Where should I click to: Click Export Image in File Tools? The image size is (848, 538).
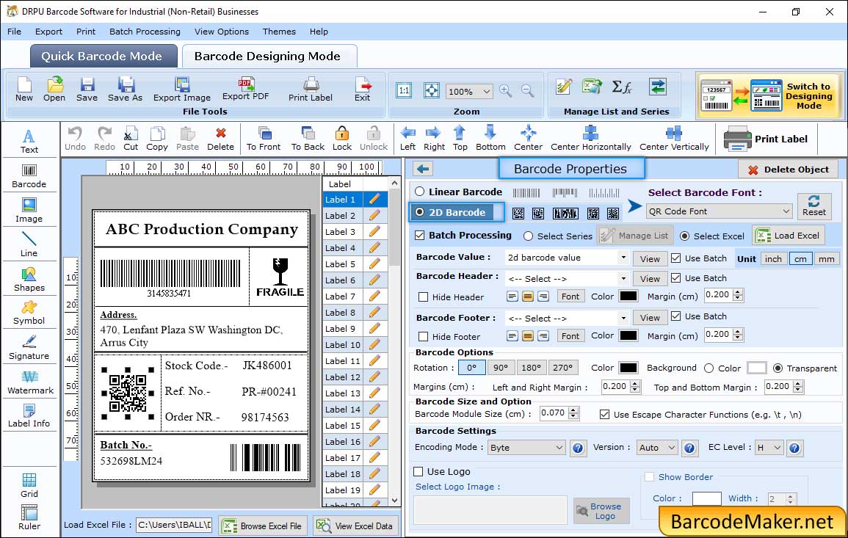(182, 90)
